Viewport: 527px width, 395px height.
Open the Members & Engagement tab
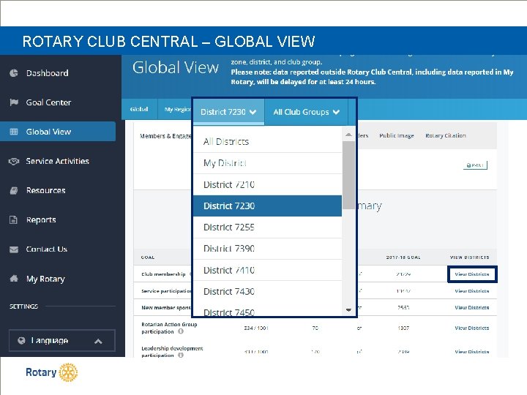tap(165, 136)
